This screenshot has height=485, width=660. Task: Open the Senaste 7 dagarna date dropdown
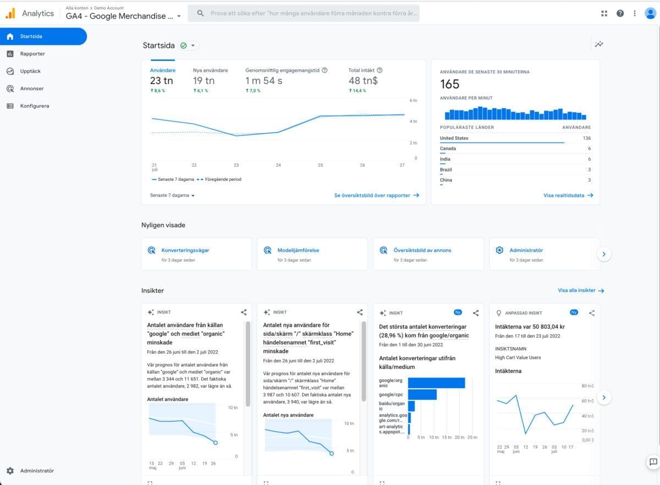coord(172,195)
